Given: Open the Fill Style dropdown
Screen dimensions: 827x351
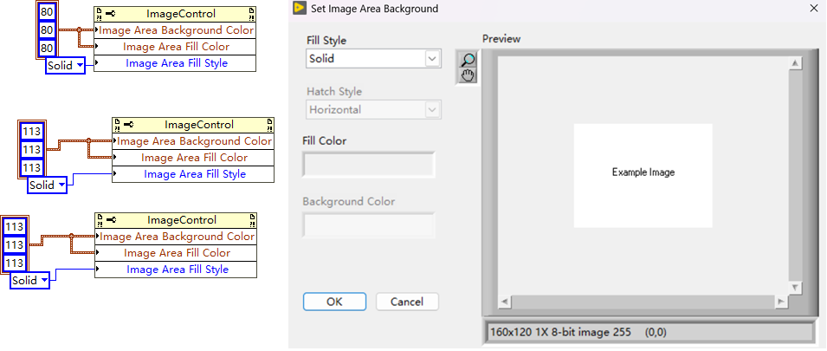Looking at the screenshot, I should click(x=432, y=59).
